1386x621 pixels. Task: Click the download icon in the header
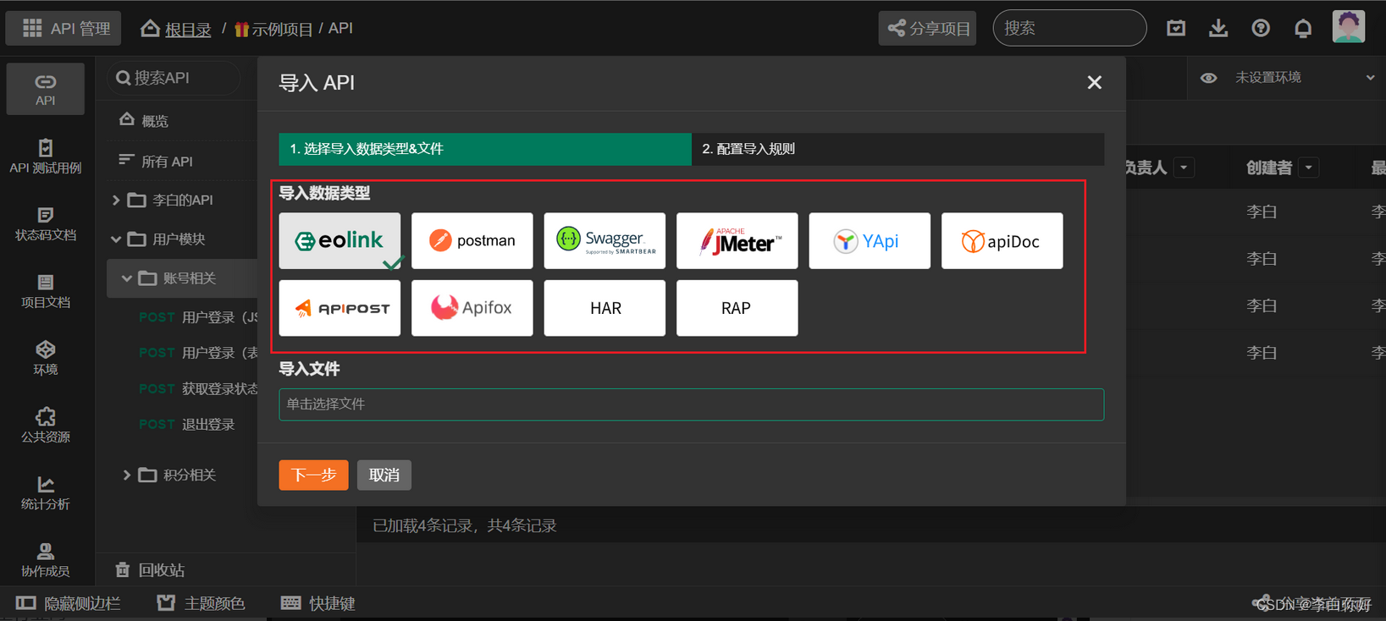click(1218, 29)
